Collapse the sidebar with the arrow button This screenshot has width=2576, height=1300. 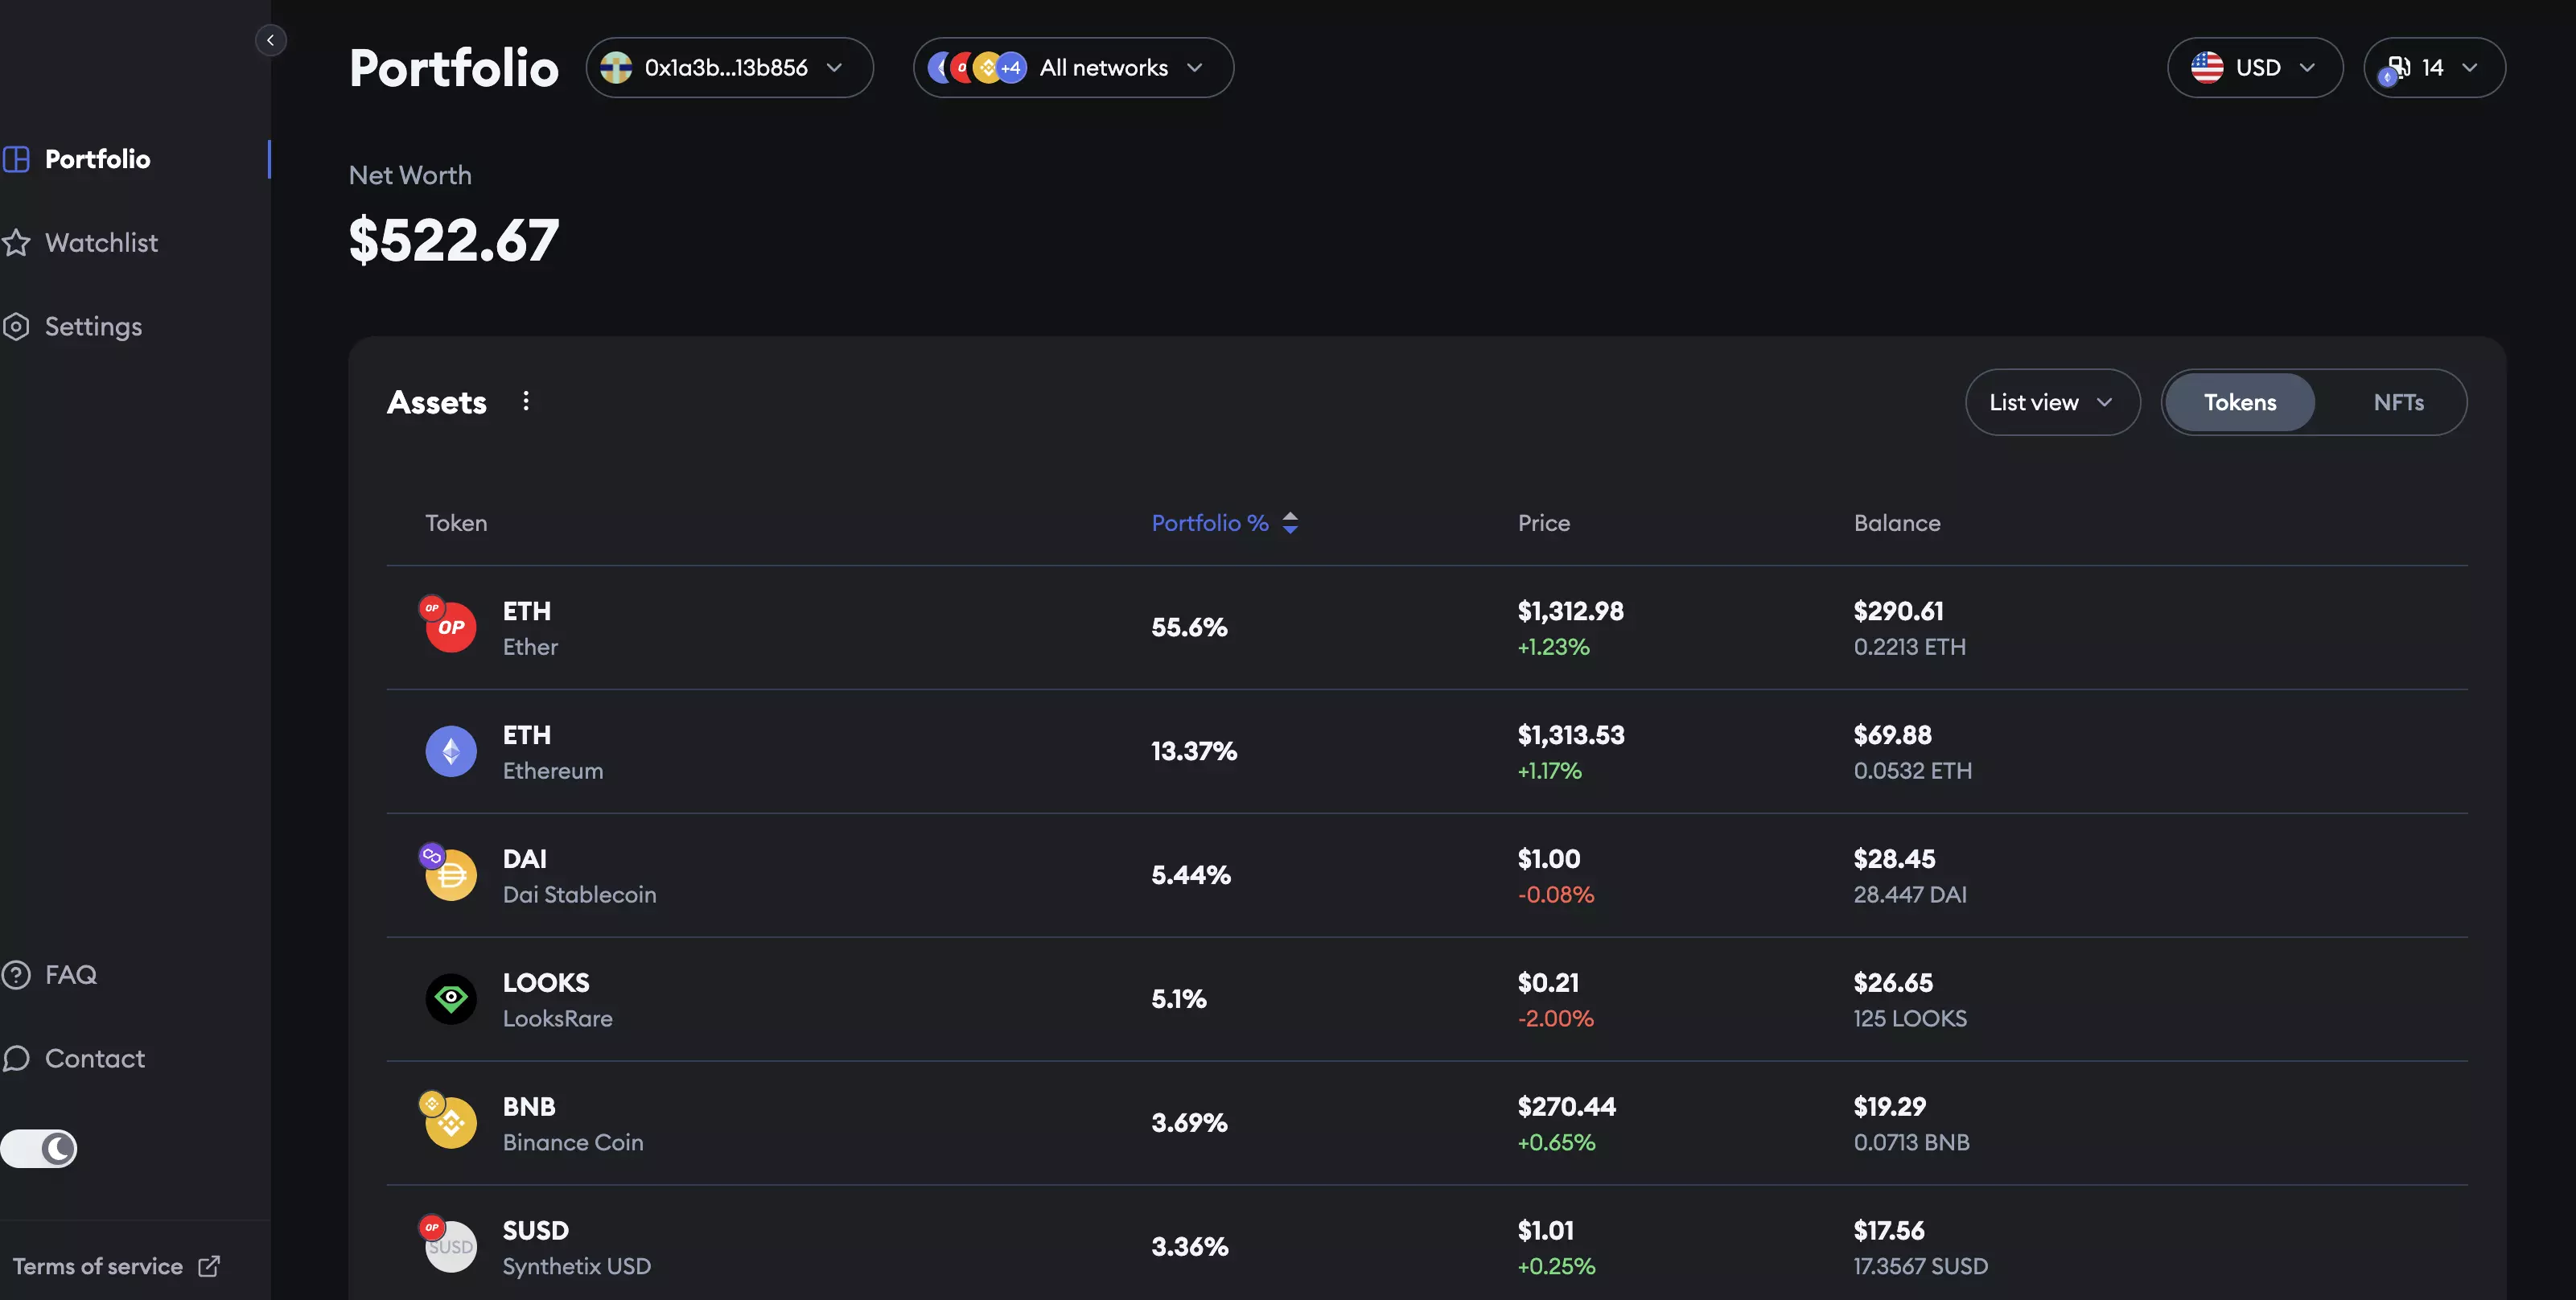(270, 40)
